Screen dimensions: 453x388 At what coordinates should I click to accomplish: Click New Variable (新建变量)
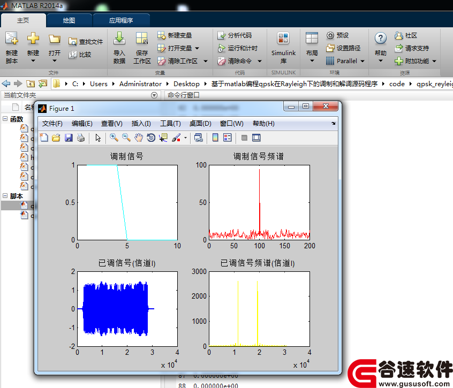pyautogui.click(x=175, y=35)
